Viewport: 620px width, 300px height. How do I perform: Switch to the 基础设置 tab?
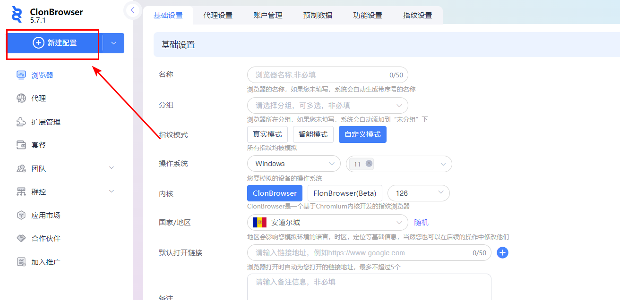tap(168, 15)
